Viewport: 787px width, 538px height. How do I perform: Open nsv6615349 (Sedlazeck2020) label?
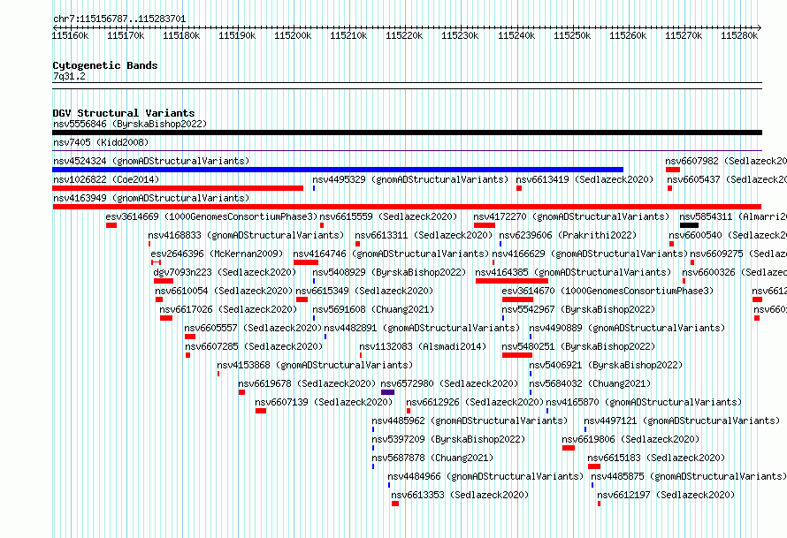tap(364, 291)
